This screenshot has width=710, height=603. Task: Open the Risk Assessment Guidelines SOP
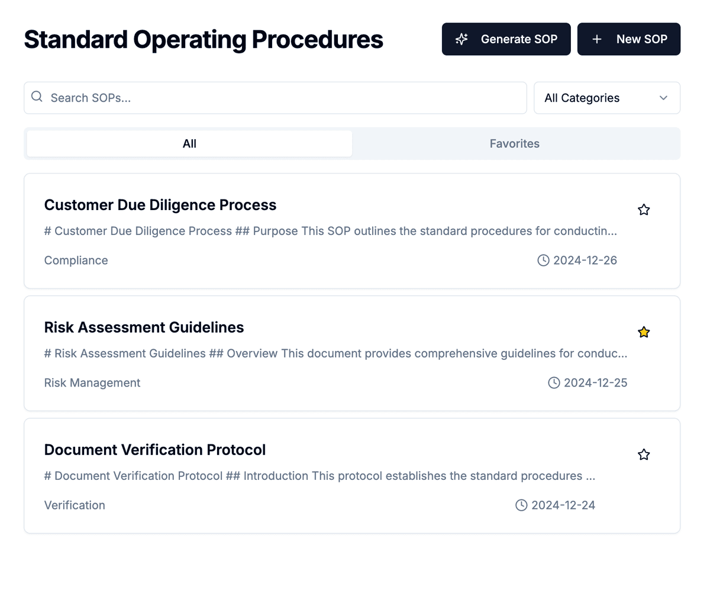[144, 327]
